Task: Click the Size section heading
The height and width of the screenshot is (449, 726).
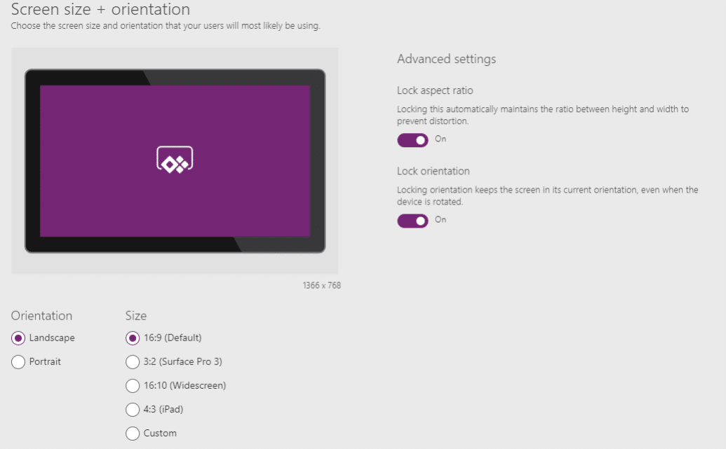Action: 135,316
